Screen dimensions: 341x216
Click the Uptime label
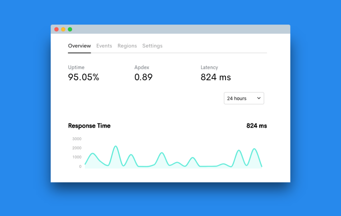coord(76,67)
